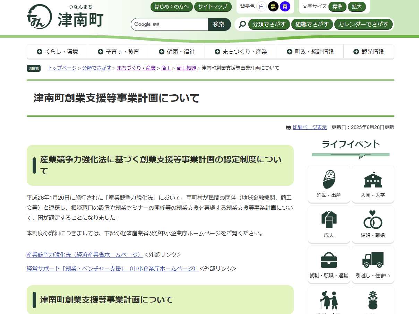This screenshot has width=419, height=314.
Task: Open 分類でさがす search option
Action: click(x=269, y=24)
